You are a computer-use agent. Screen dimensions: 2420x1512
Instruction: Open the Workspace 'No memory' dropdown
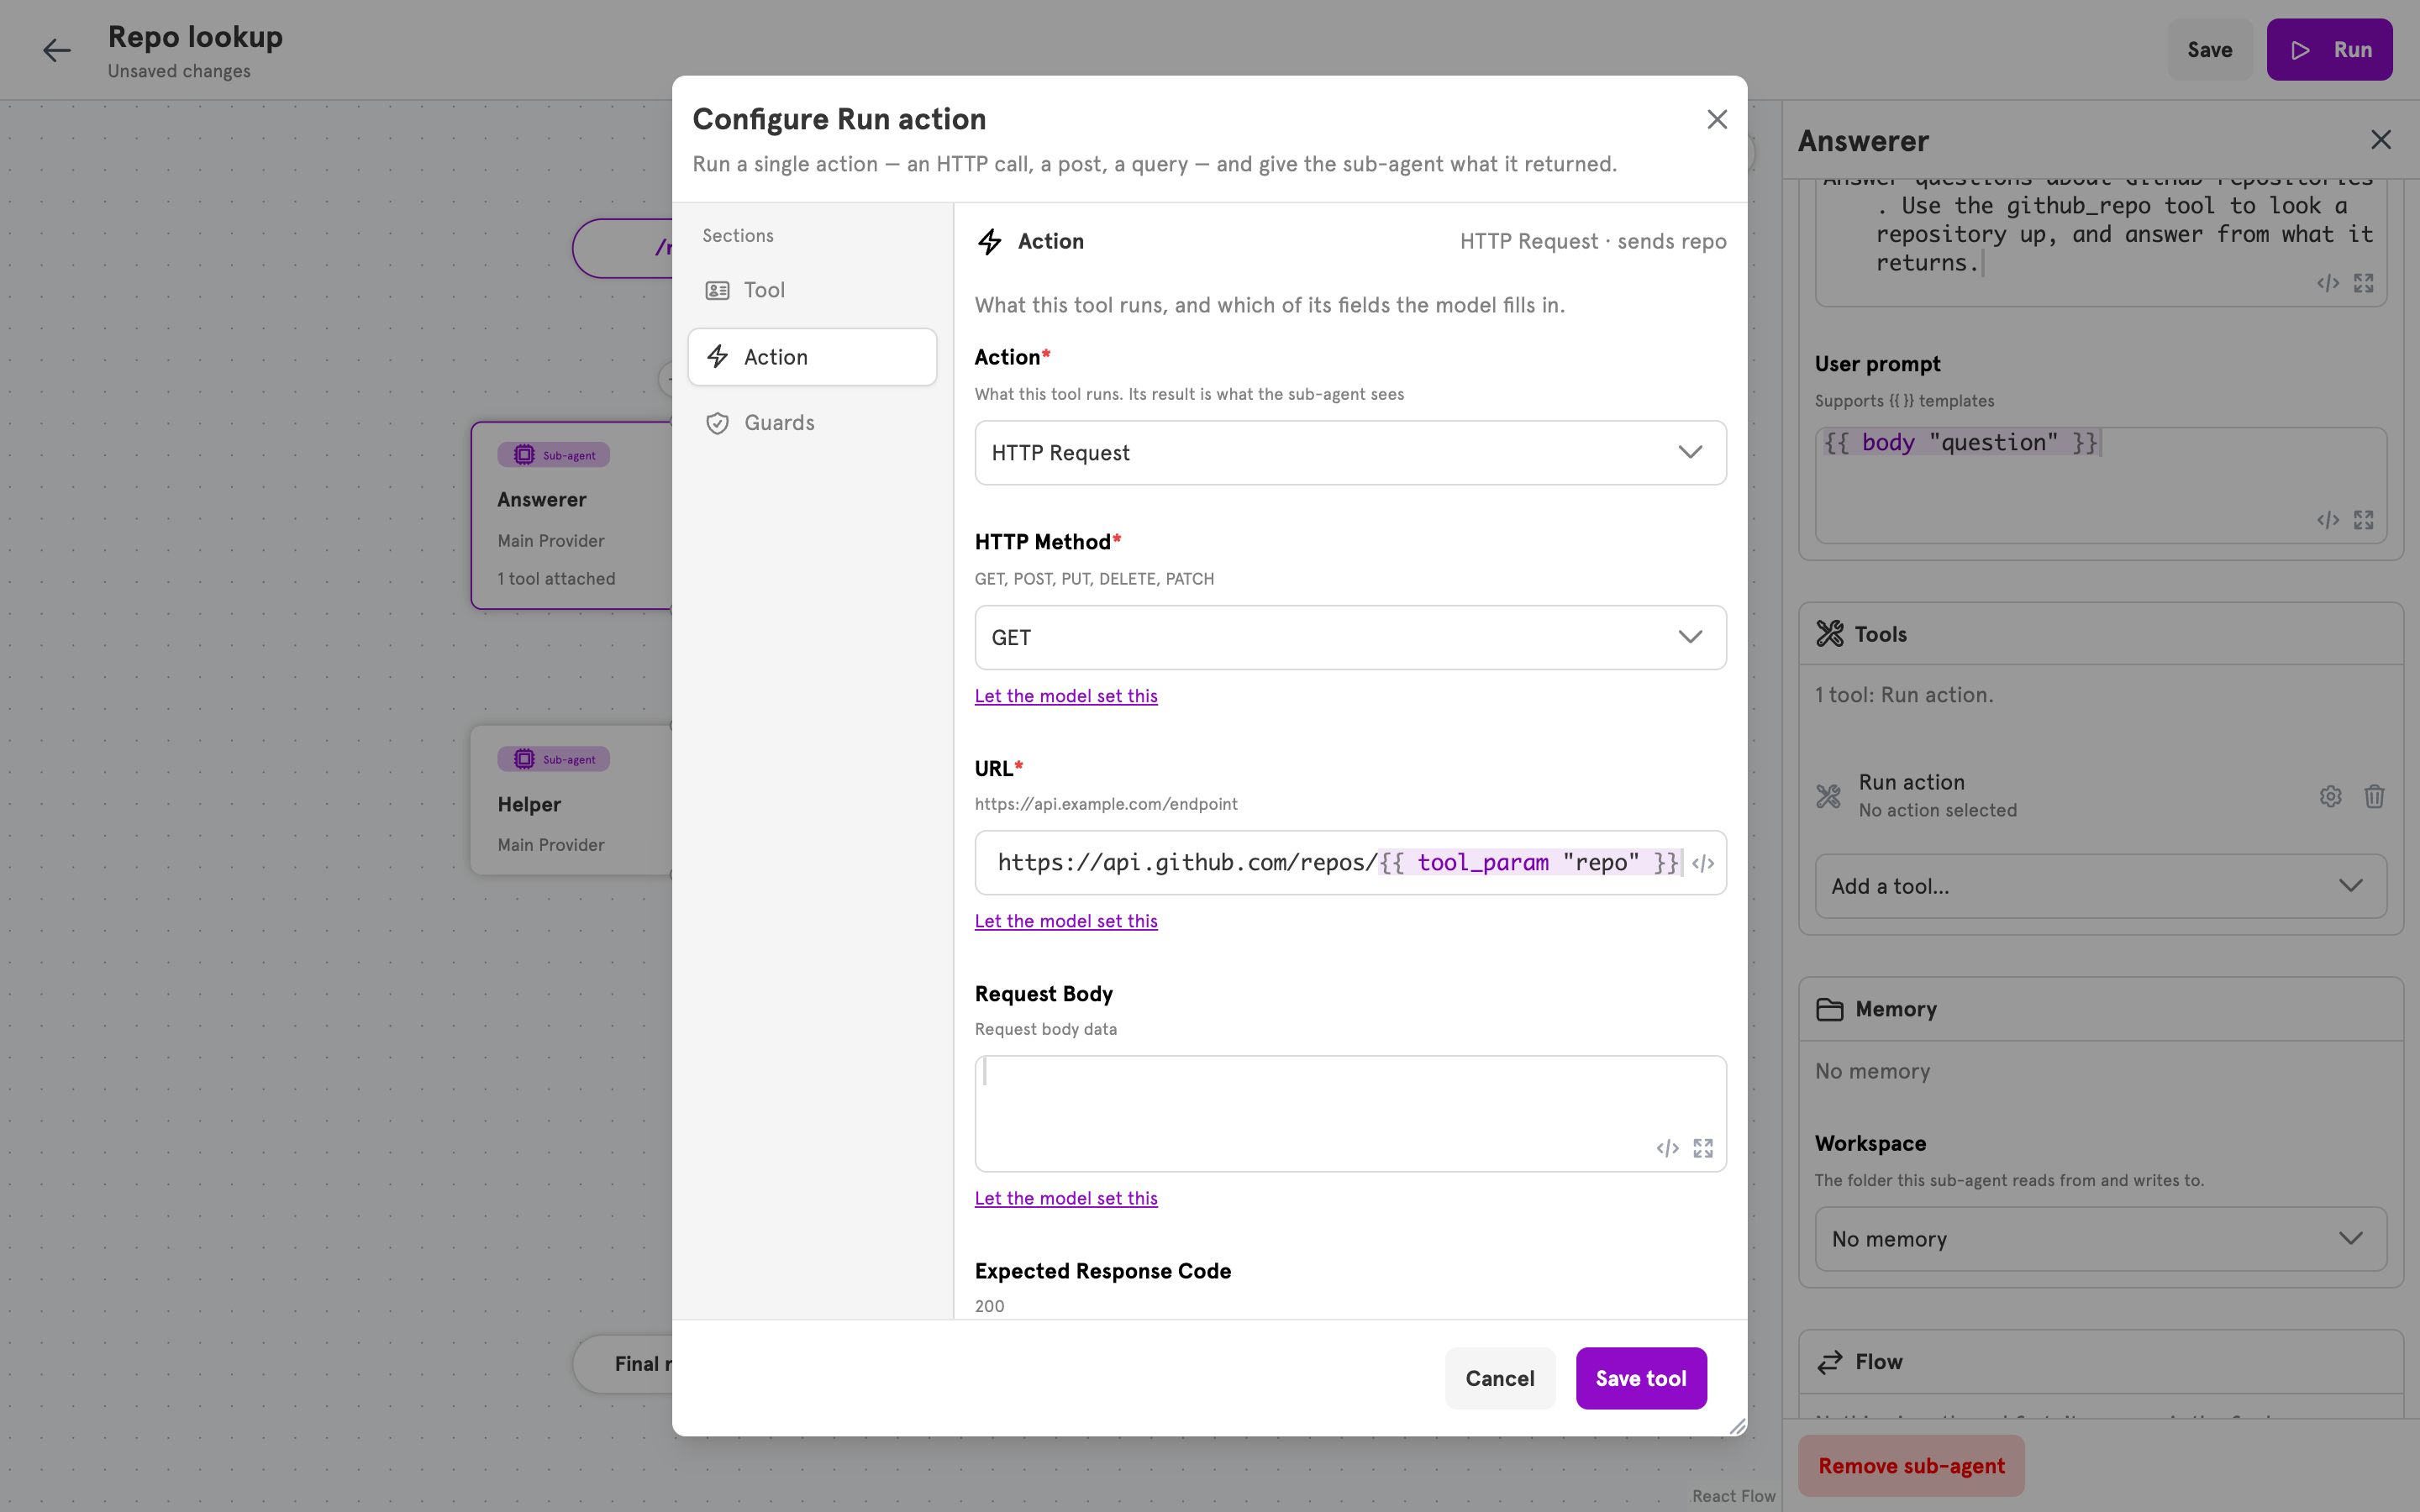[2100, 1239]
